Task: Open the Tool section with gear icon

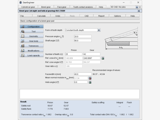Action: coord(31,31)
